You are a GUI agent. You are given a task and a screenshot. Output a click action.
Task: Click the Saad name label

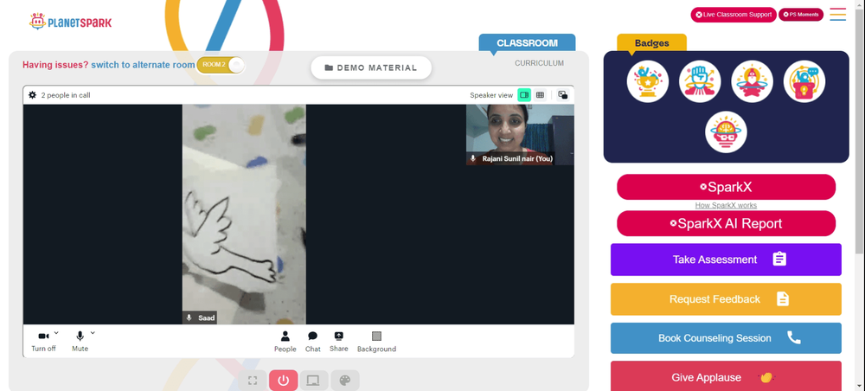click(x=207, y=317)
